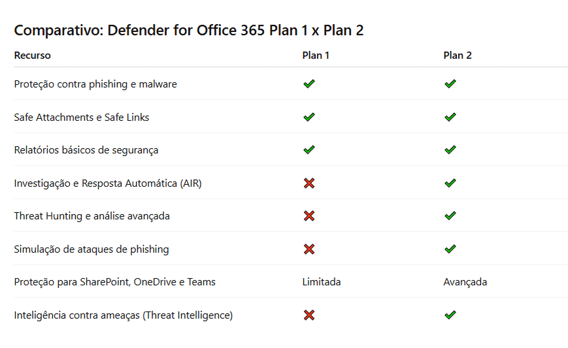The width and height of the screenshot is (568, 348).
Task: Click the Plan 1 column header
Action: (x=316, y=55)
